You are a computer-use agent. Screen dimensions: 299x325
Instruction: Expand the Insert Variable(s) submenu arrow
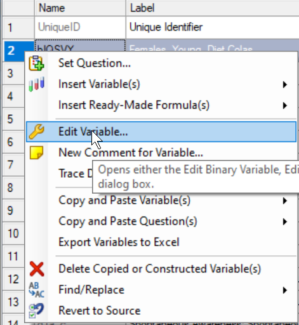(x=285, y=84)
